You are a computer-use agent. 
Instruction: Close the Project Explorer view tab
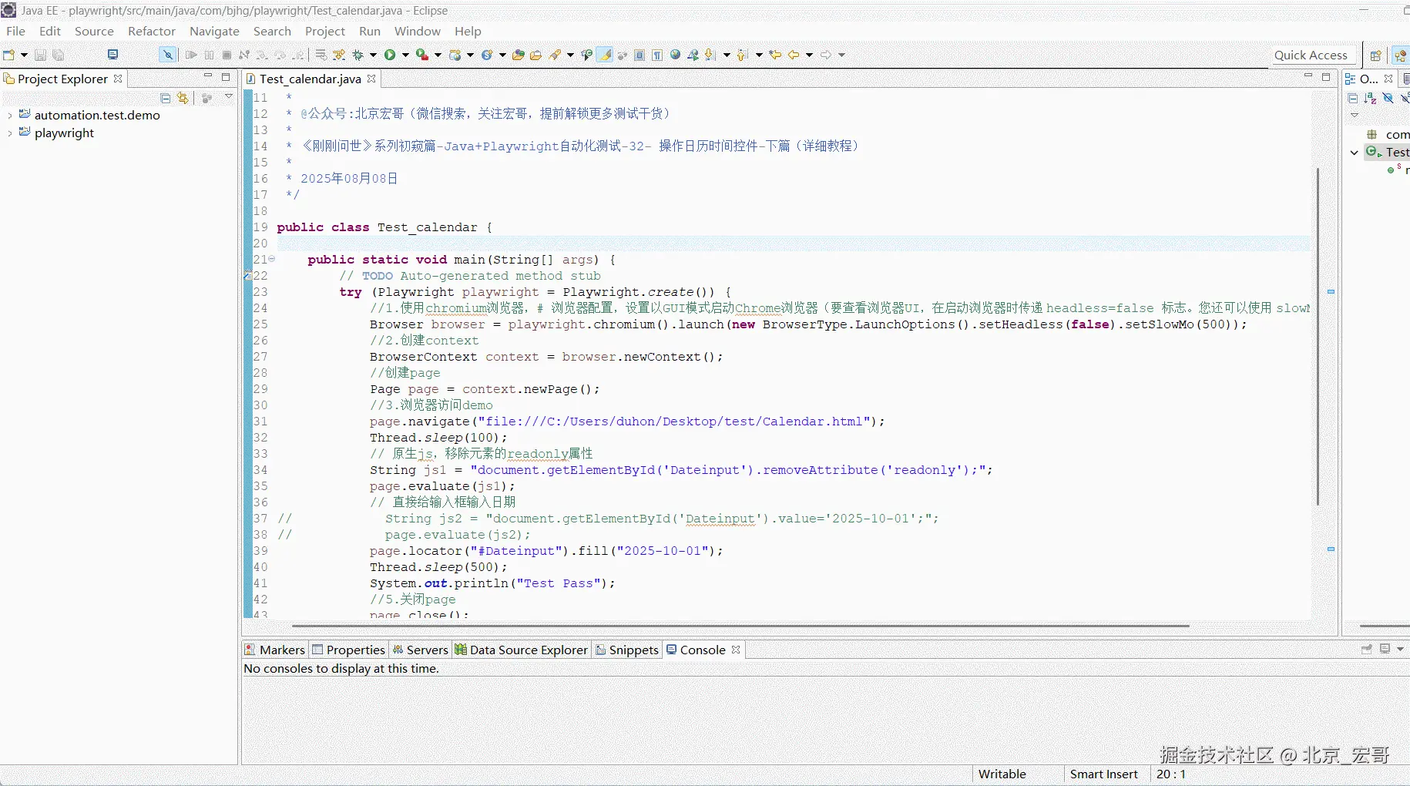(x=118, y=79)
